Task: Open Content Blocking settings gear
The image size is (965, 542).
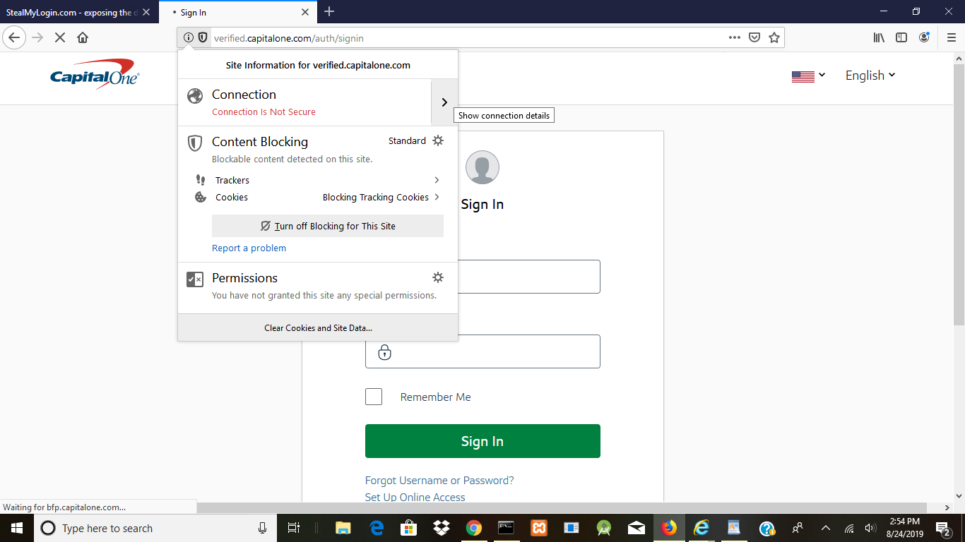Action: [x=438, y=140]
